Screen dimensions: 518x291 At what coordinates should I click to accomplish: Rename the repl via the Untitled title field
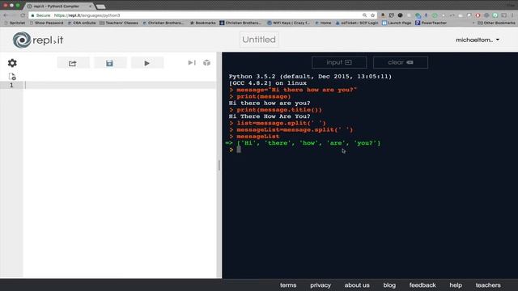click(259, 40)
